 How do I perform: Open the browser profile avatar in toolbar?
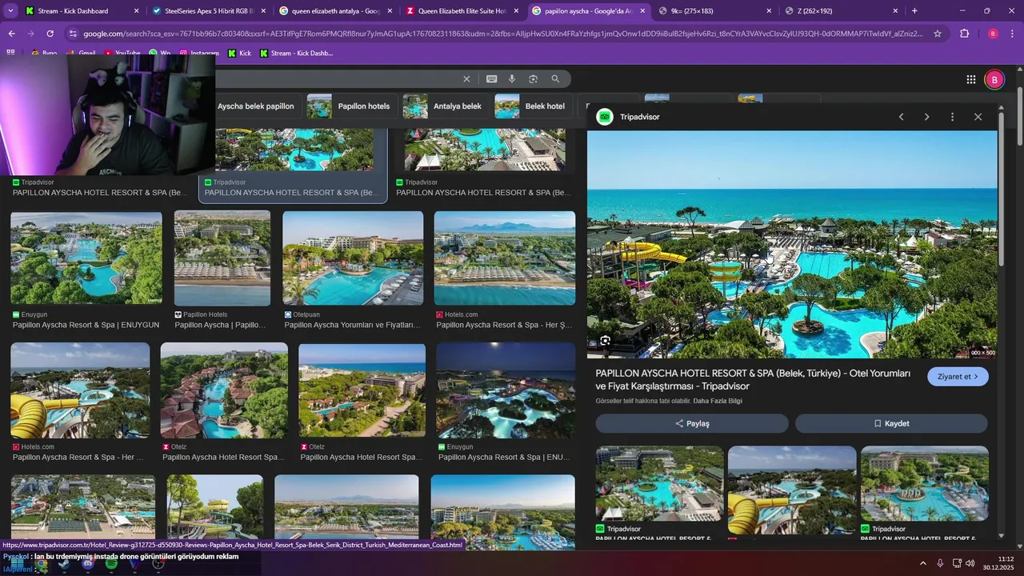993,34
